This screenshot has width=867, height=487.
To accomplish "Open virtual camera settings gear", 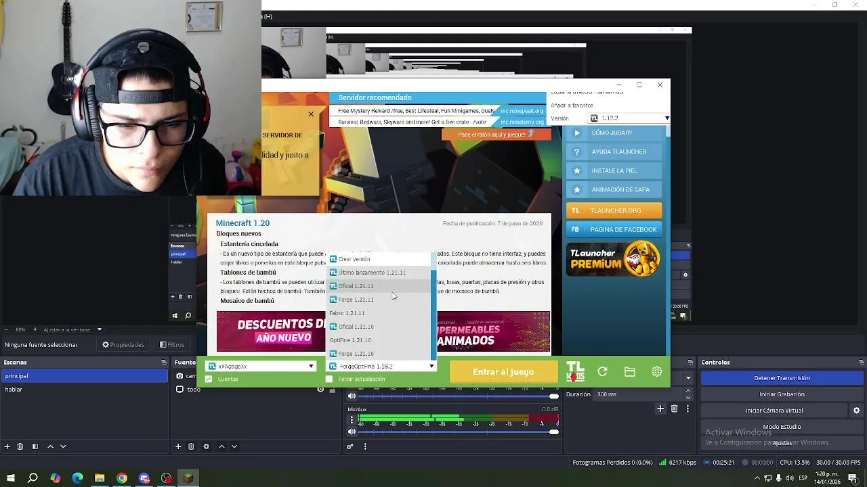I will click(856, 411).
